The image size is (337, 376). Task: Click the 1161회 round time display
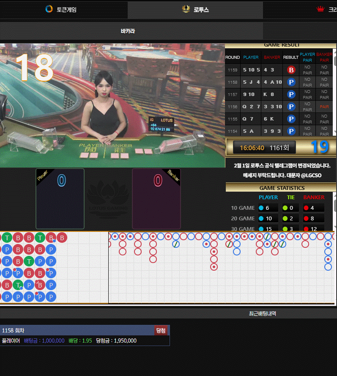click(264, 148)
